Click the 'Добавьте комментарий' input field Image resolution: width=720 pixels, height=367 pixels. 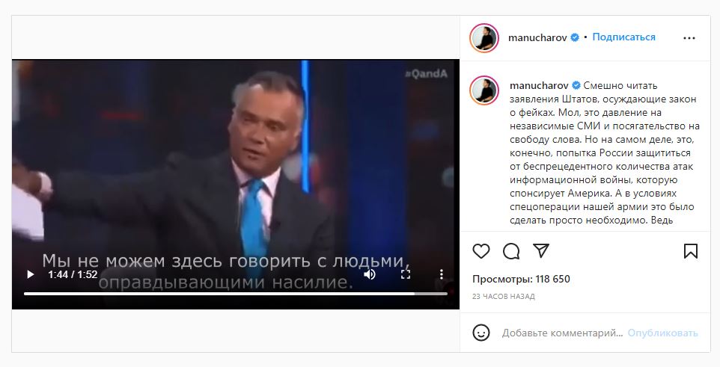pyautogui.click(x=562, y=333)
